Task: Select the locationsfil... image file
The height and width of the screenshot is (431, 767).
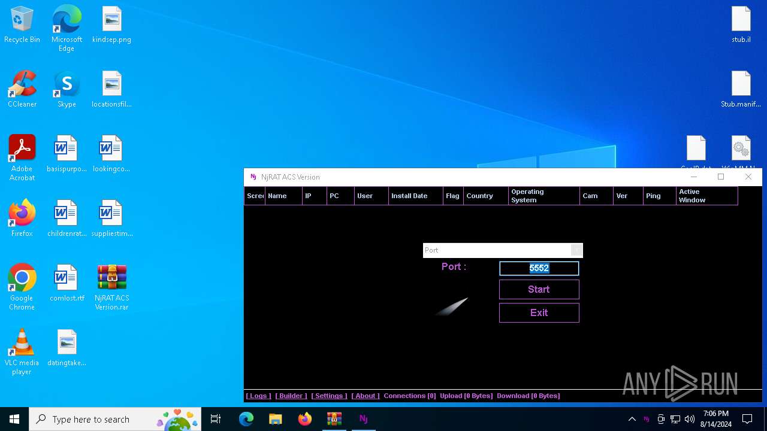Action: point(111,90)
